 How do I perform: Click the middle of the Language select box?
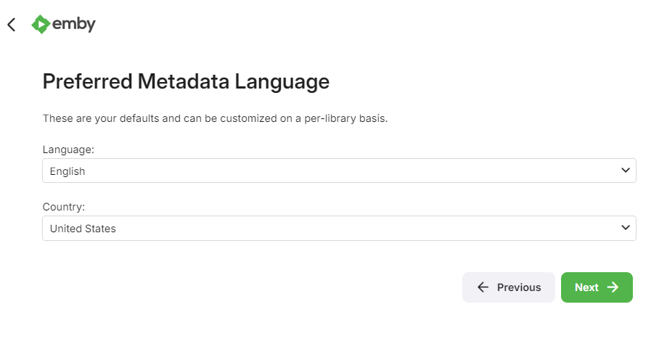pos(339,171)
